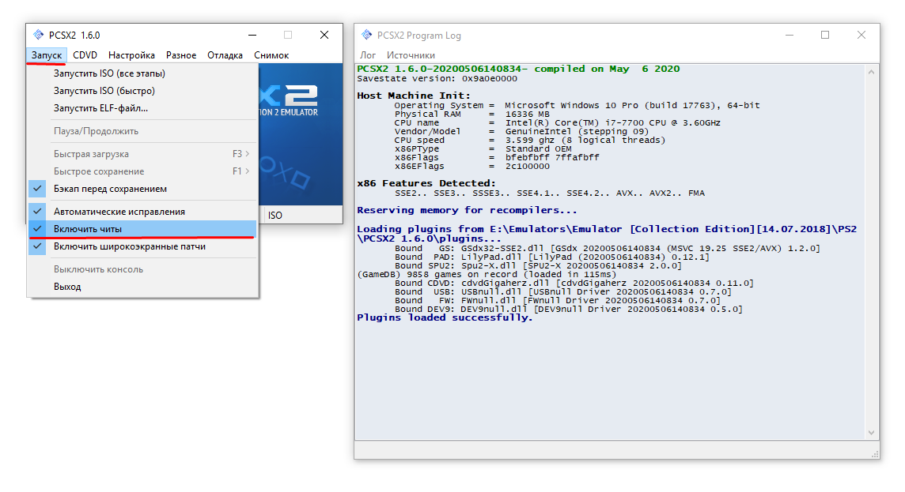The image size is (905, 492).
Task: Expand the Быстрая загрузка submenu
Action: (x=142, y=154)
